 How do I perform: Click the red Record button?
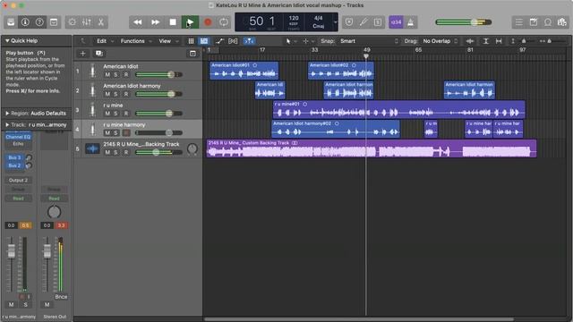pyautogui.click(x=208, y=22)
